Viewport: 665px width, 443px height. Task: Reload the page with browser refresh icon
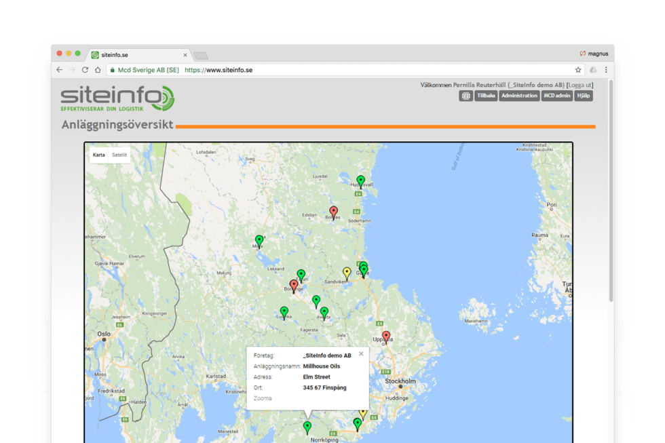[85, 70]
